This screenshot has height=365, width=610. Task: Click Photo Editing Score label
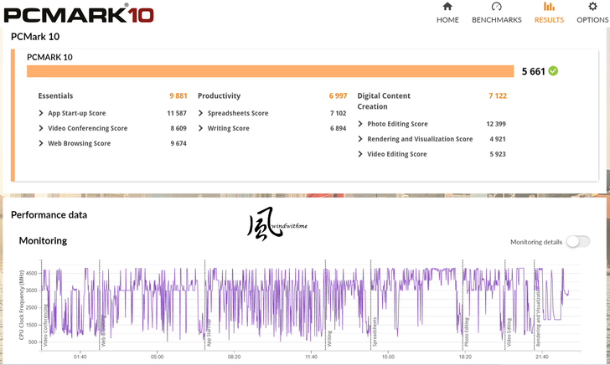pyautogui.click(x=397, y=124)
